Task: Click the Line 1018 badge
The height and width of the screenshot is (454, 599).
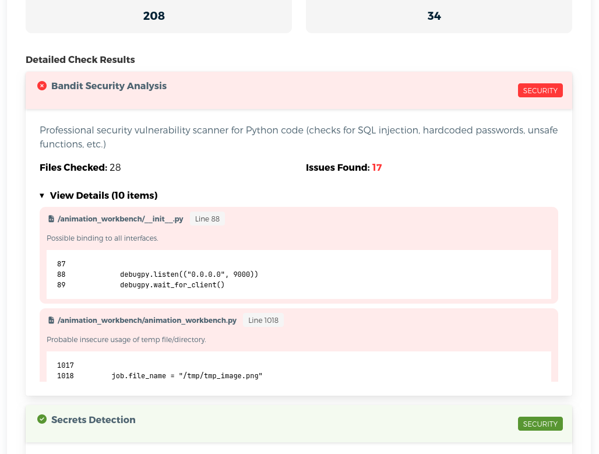Action: (x=263, y=321)
